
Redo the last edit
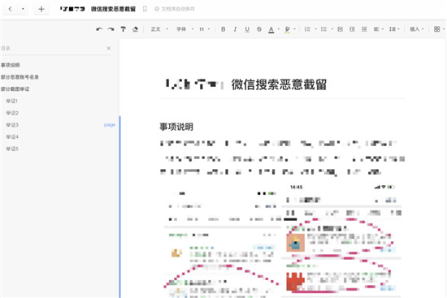tap(111, 29)
